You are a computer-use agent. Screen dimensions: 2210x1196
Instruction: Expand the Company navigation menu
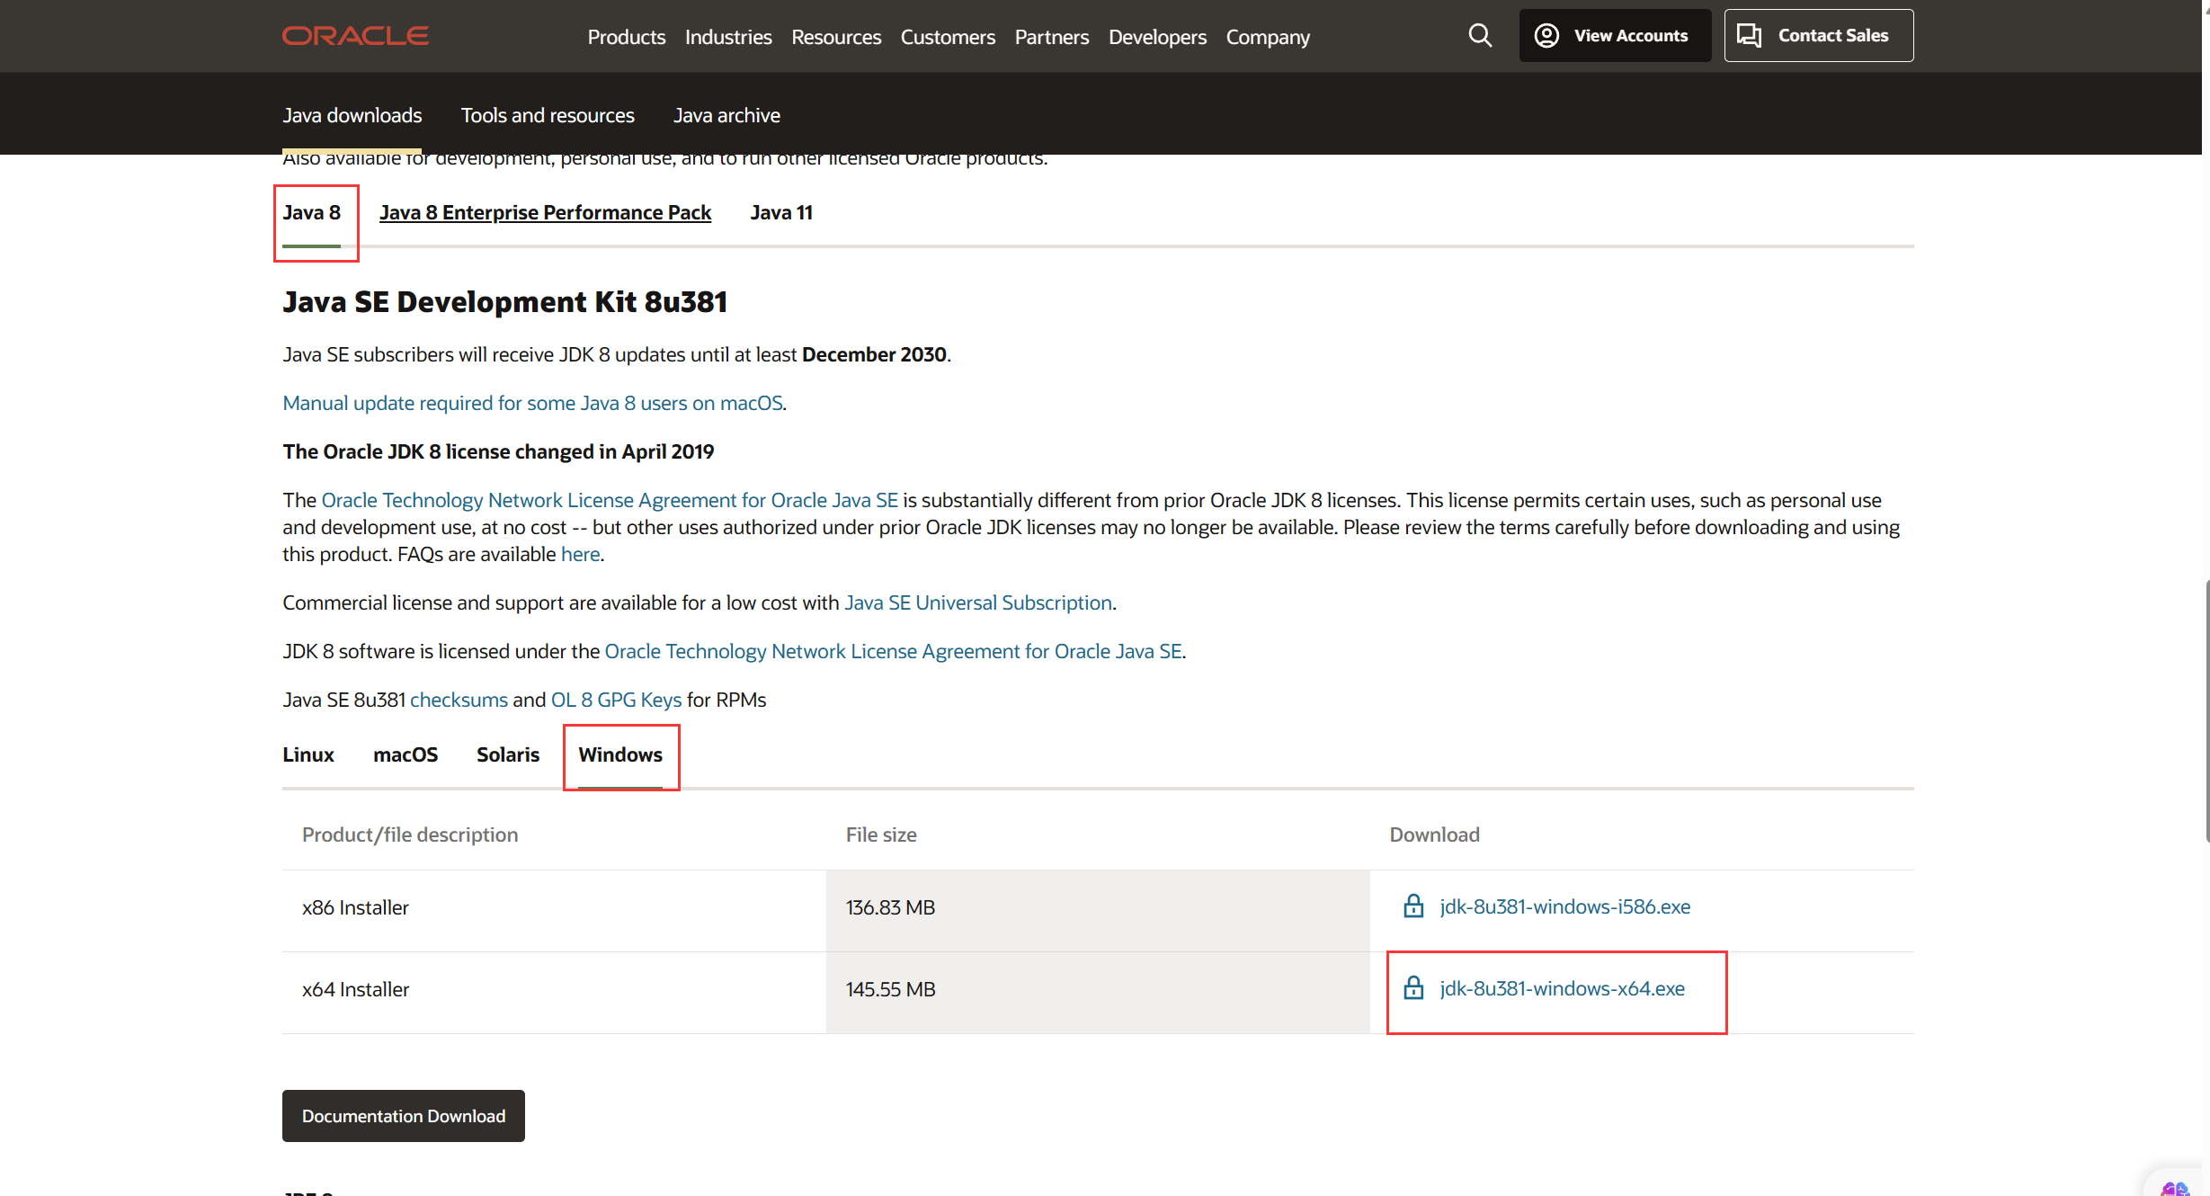point(1267,37)
